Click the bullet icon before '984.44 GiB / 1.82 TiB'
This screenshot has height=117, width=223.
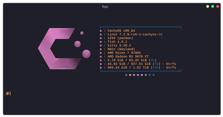coord(101,68)
